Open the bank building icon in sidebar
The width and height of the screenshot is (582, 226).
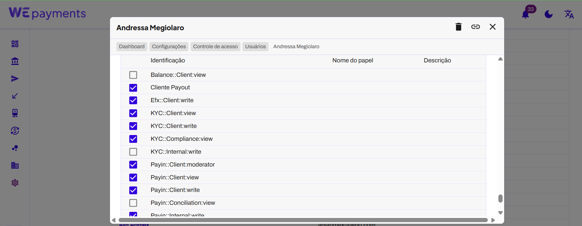15,61
